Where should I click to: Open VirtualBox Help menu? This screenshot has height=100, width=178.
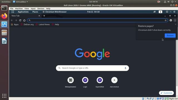point(48,9)
